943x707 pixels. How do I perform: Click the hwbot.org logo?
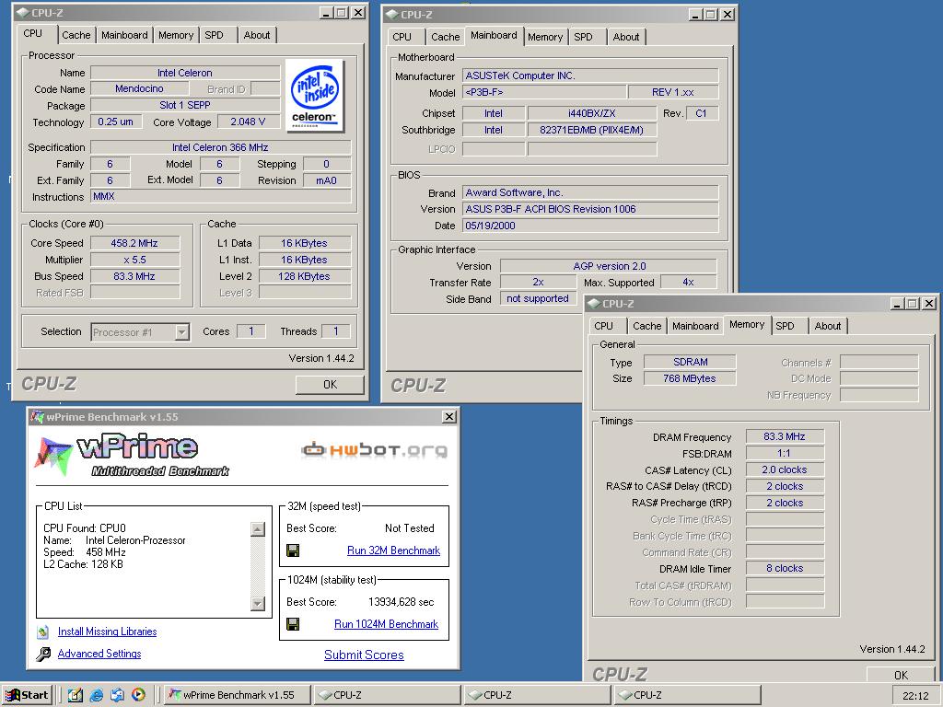click(374, 449)
